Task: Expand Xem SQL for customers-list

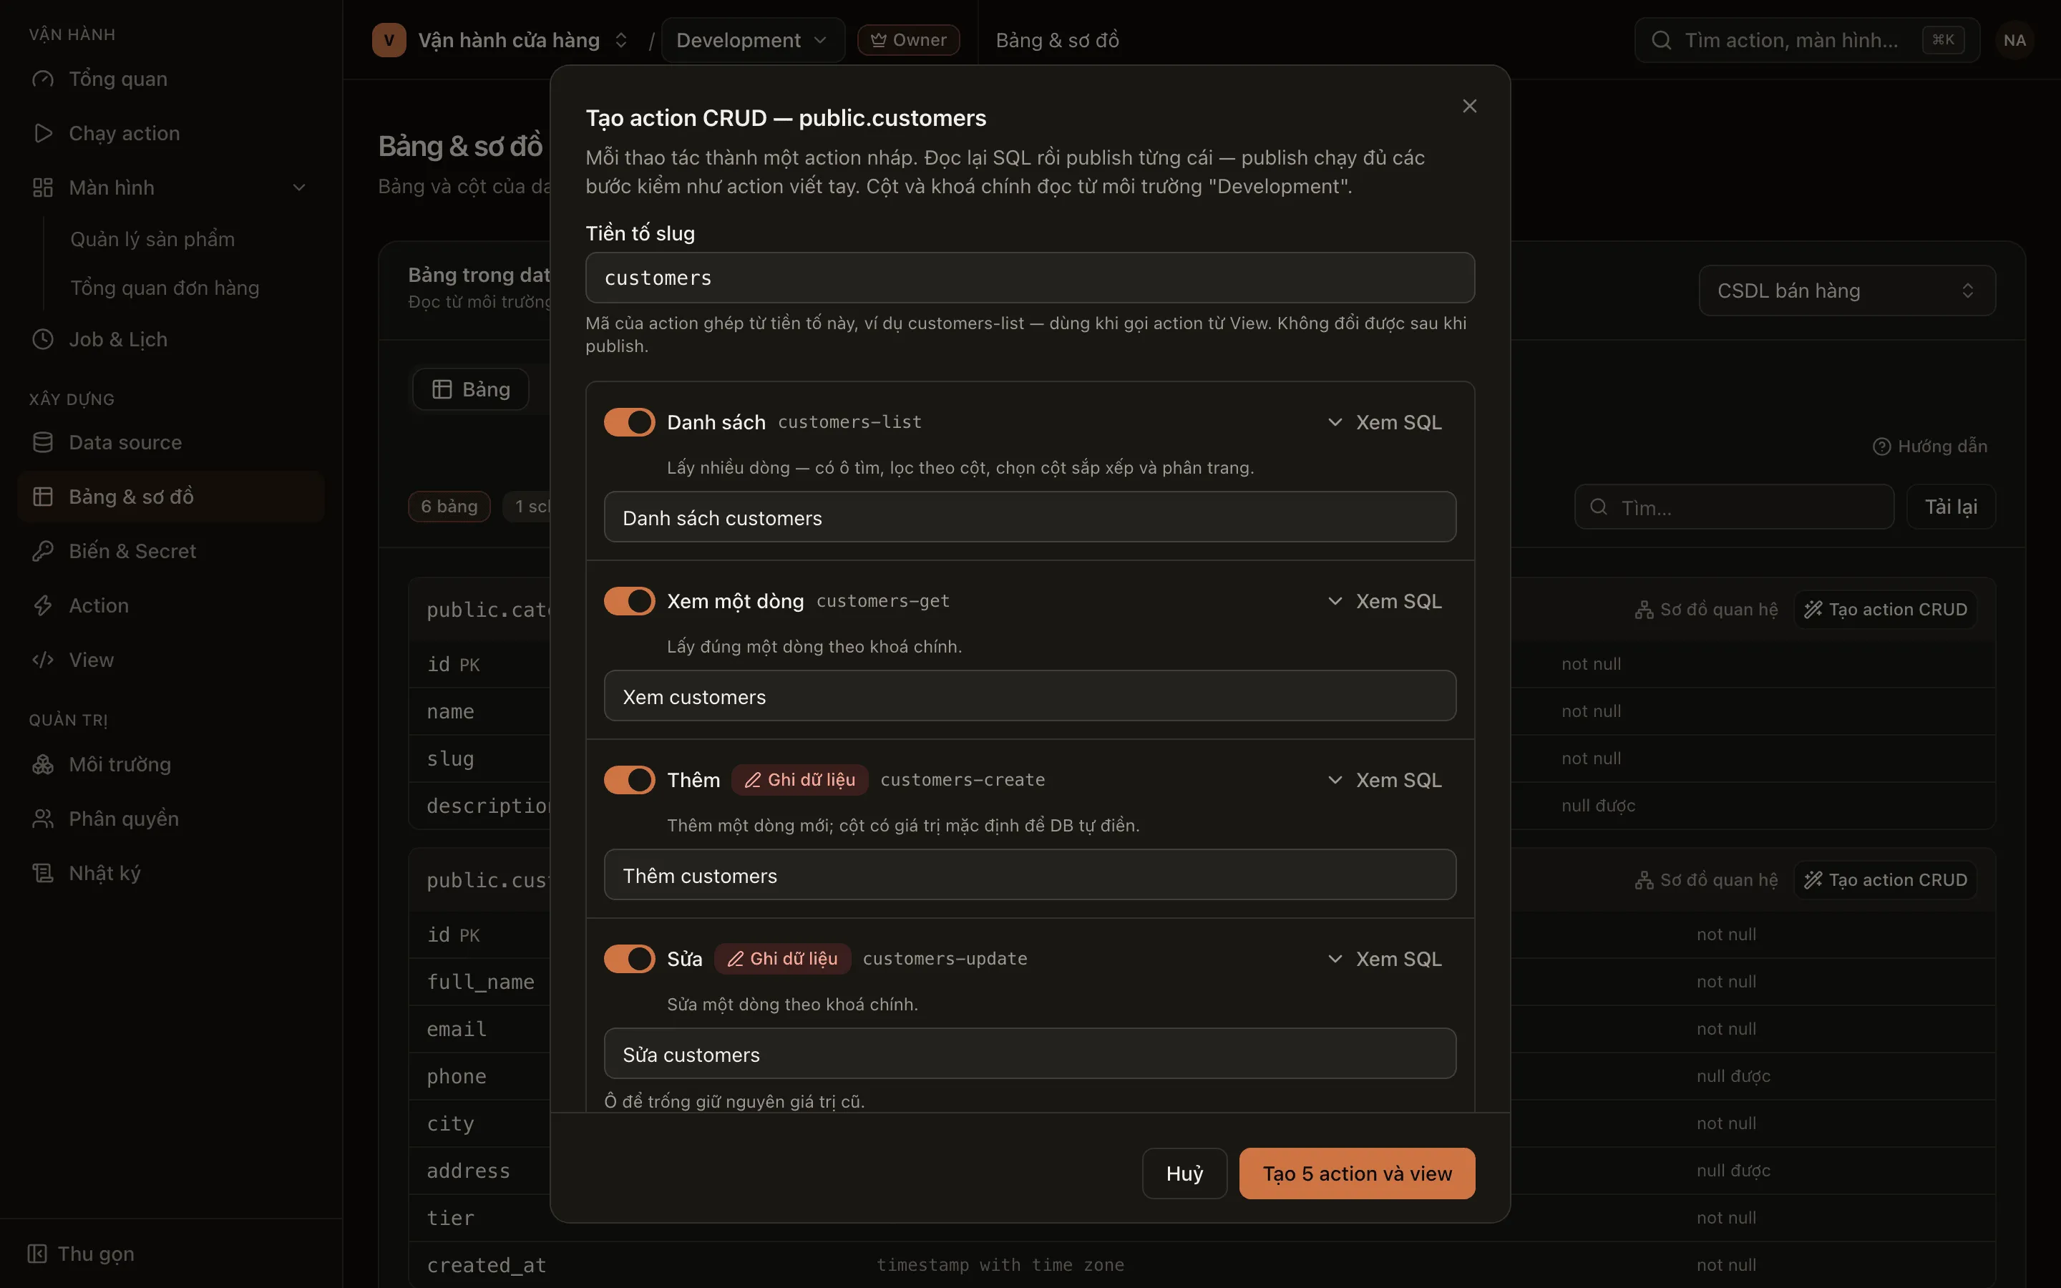Action: coord(1384,422)
